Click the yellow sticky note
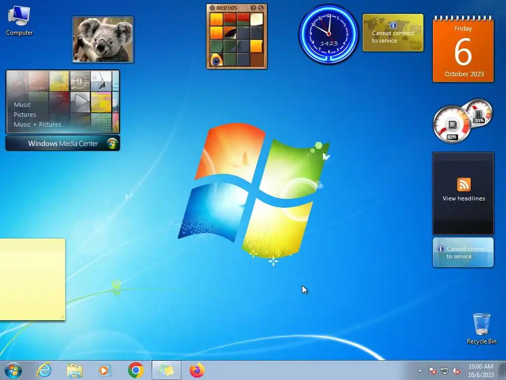This screenshot has width=506, height=380. (33, 280)
